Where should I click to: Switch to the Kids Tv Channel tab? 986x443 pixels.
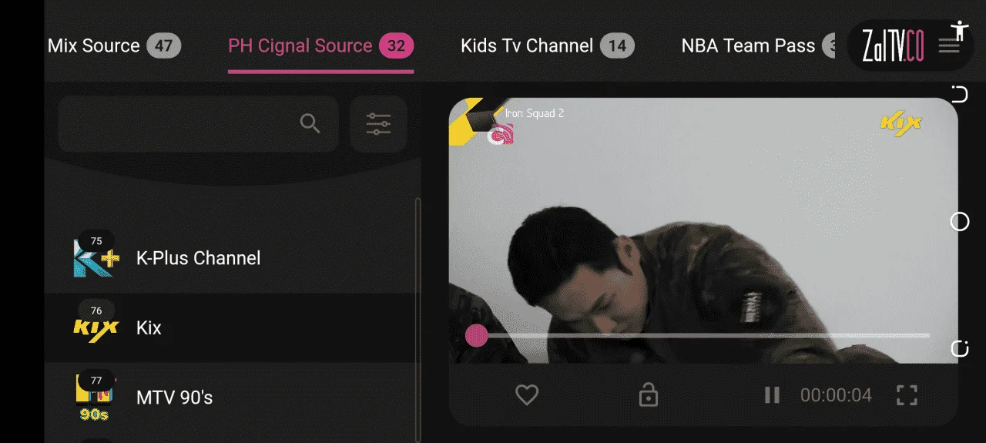[548, 45]
